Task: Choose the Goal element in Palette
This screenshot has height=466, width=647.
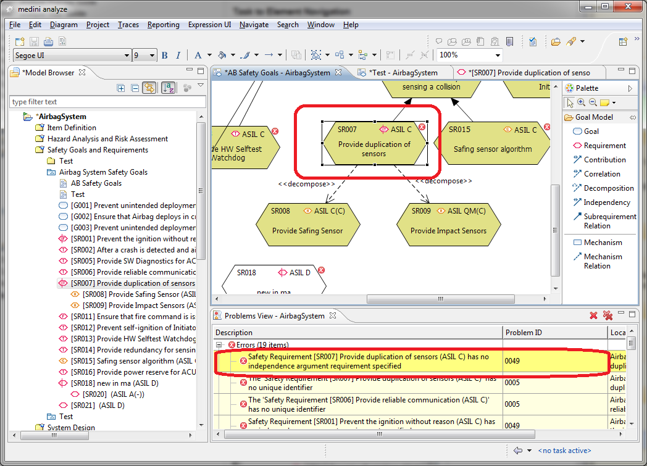Action: [591, 131]
